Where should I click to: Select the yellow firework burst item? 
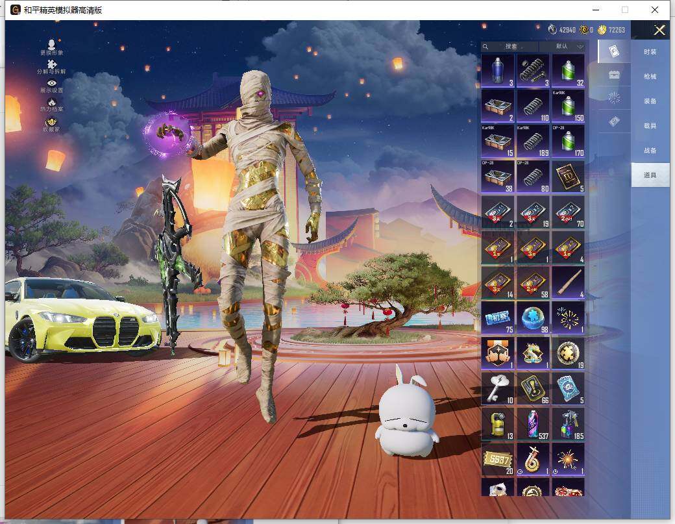pos(569,318)
